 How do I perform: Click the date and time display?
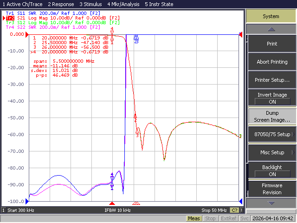coord(273,219)
